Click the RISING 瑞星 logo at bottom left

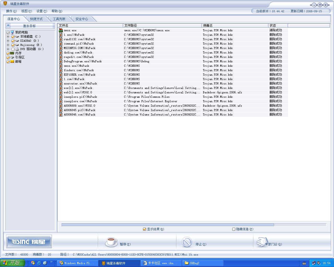[29, 241]
